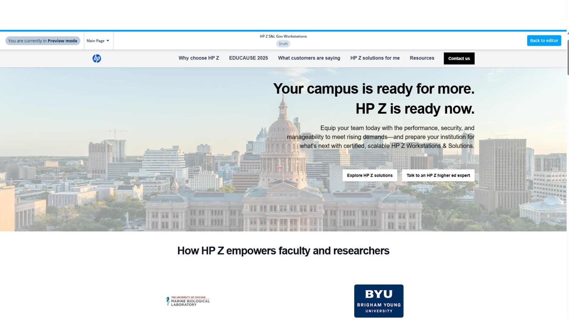Viewport: 569px width, 319px height.
Task: Click the 'How HP Z empowers faculty' heading
Action: (283, 251)
